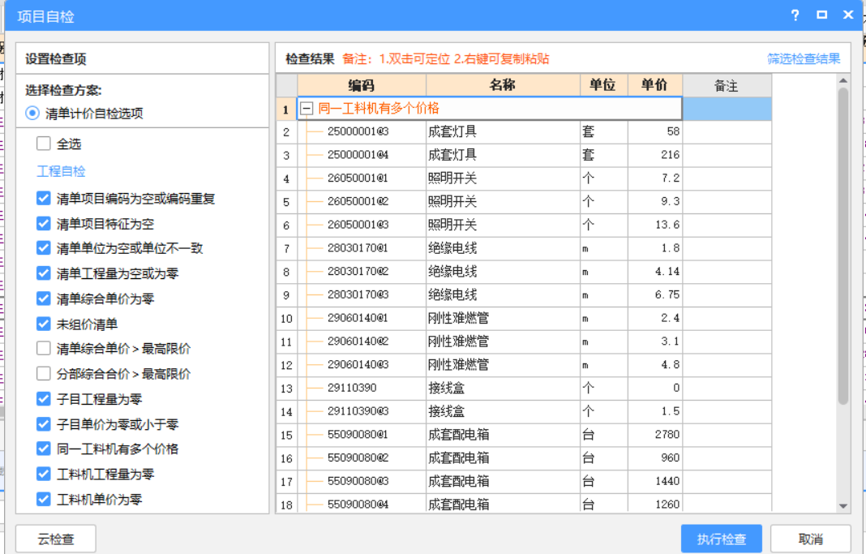Run 执行检查 button
Viewport: 866px width, 554px height.
[x=722, y=539]
